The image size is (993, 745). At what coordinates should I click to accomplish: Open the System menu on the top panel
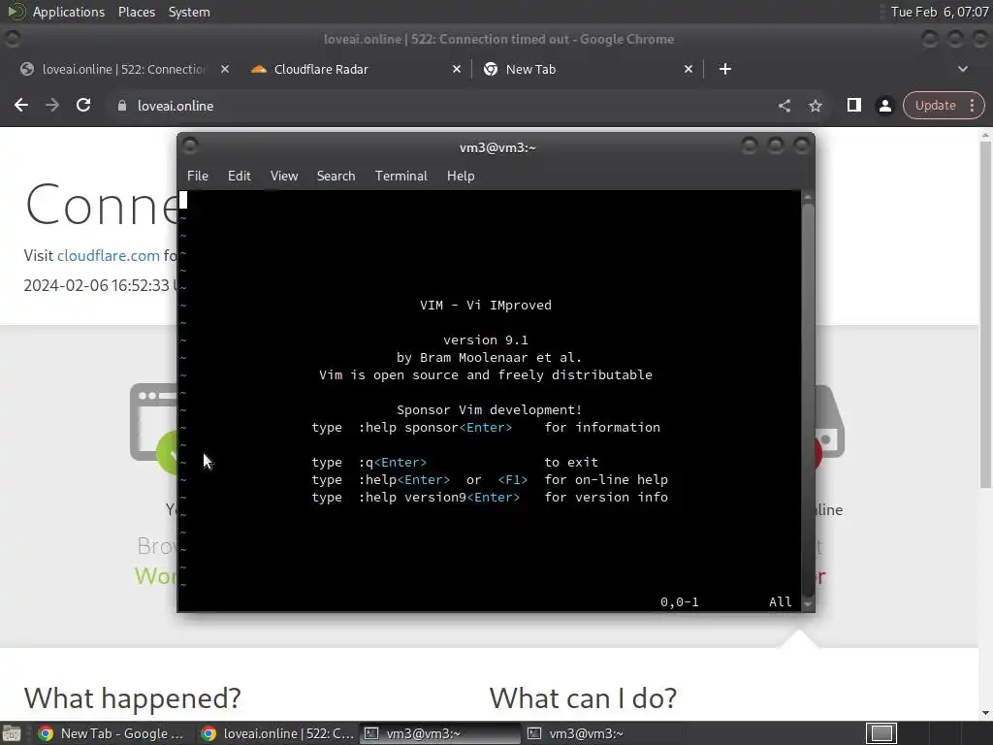189,12
